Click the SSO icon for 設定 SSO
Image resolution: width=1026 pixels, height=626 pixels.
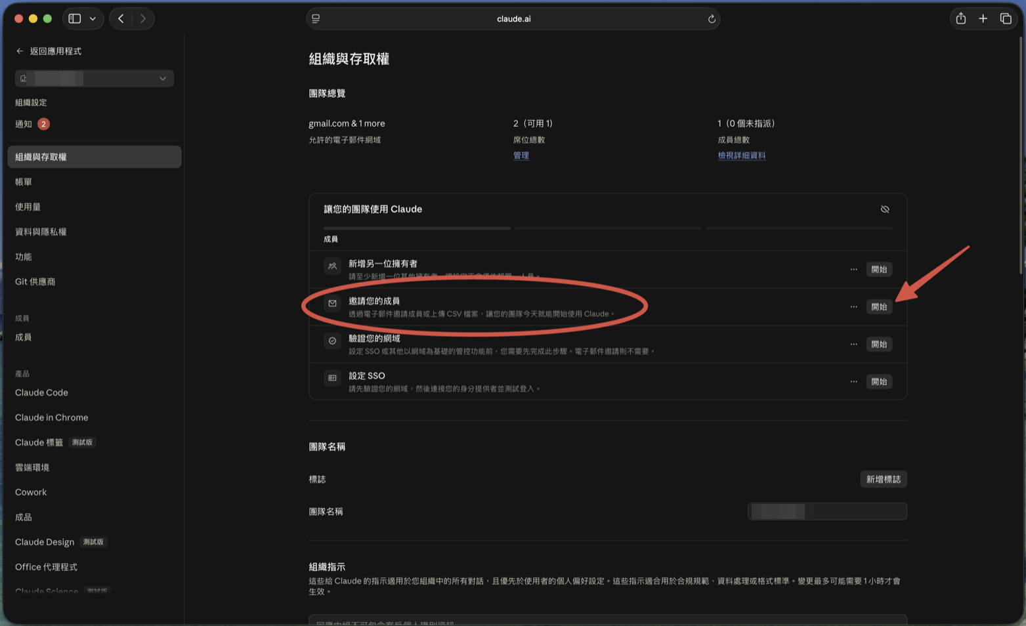pos(332,379)
